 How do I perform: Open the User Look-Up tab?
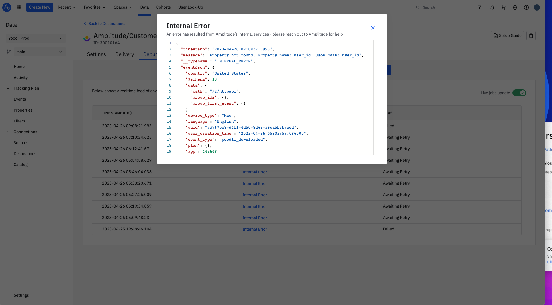pos(191,7)
